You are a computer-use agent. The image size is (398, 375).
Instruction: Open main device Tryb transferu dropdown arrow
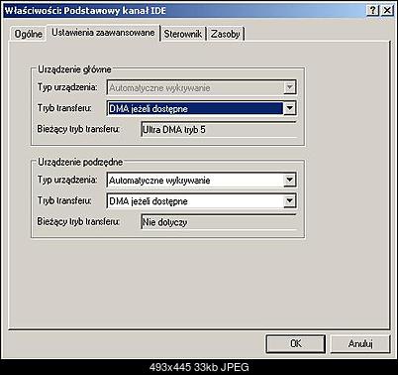point(289,108)
